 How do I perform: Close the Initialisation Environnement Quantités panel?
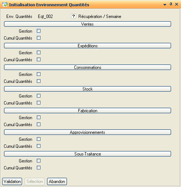pyautogui.click(x=177, y=4)
